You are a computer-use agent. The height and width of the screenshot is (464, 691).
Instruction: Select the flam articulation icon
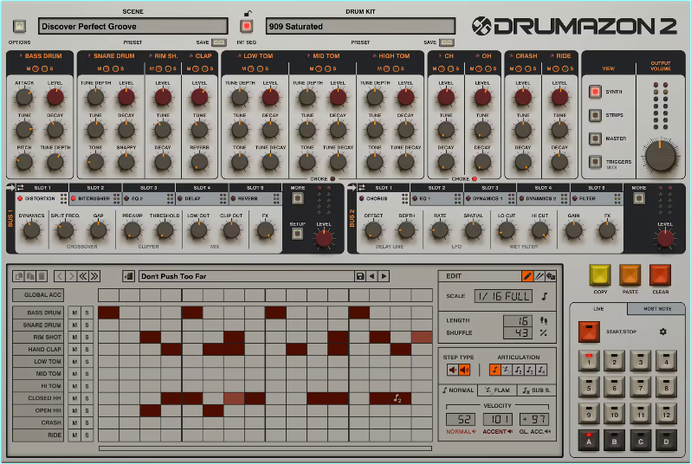pos(507,370)
